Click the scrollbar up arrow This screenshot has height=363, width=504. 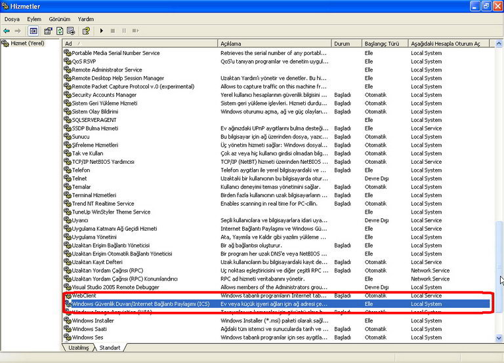499,43
